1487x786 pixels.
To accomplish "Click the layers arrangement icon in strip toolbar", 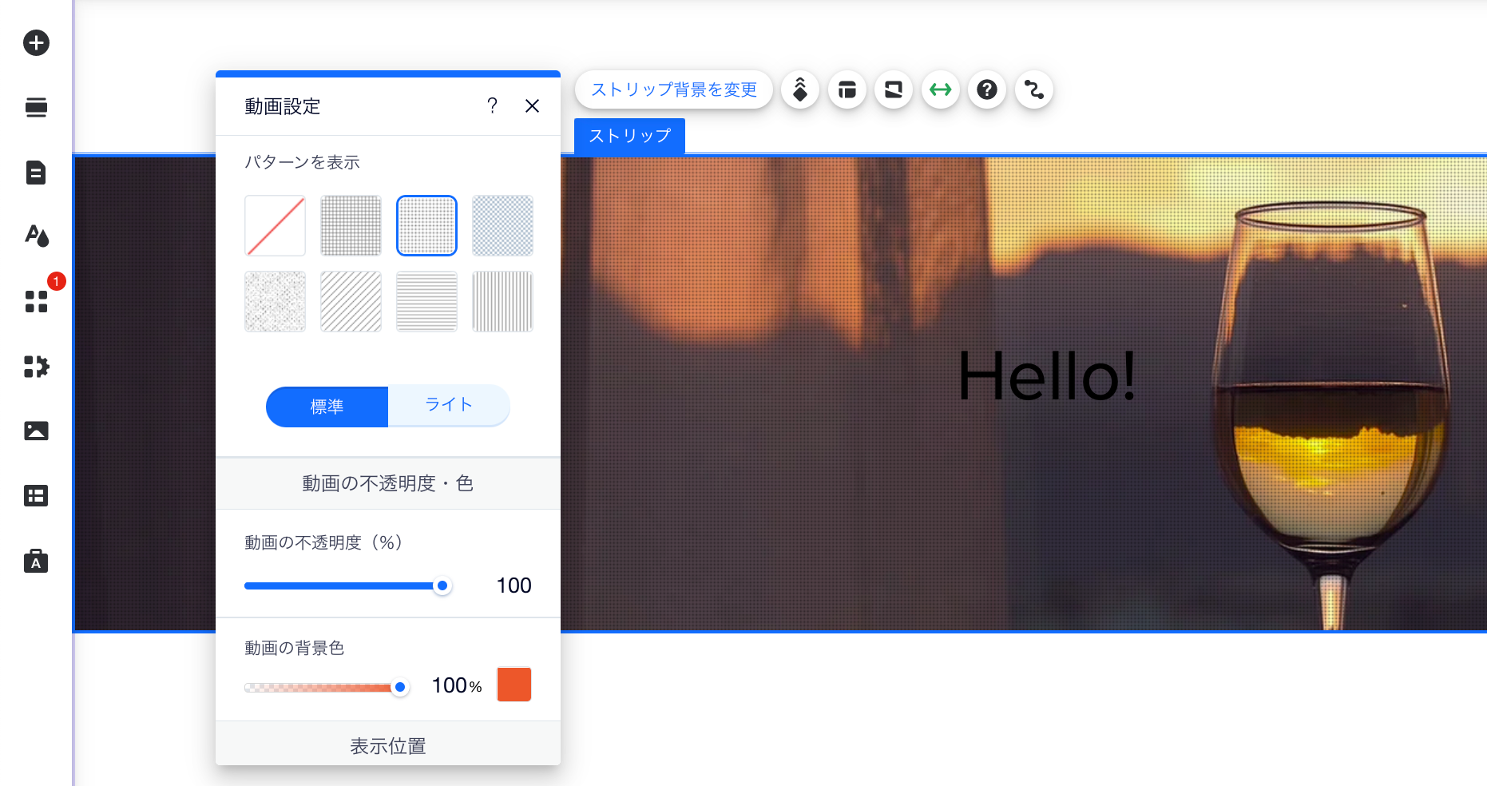I will point(800,89).
